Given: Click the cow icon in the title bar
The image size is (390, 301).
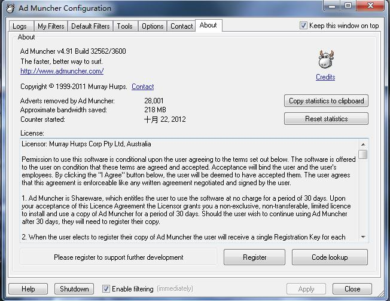Looking at the screenshot, I should tap(11, 8).
